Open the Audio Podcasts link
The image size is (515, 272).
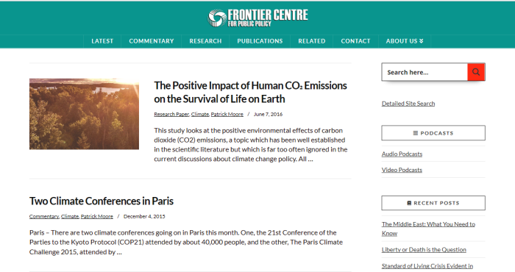[x=402, y=154]
